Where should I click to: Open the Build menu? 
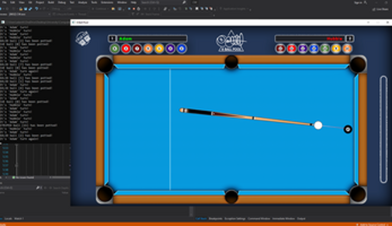[x=51, y=2]
